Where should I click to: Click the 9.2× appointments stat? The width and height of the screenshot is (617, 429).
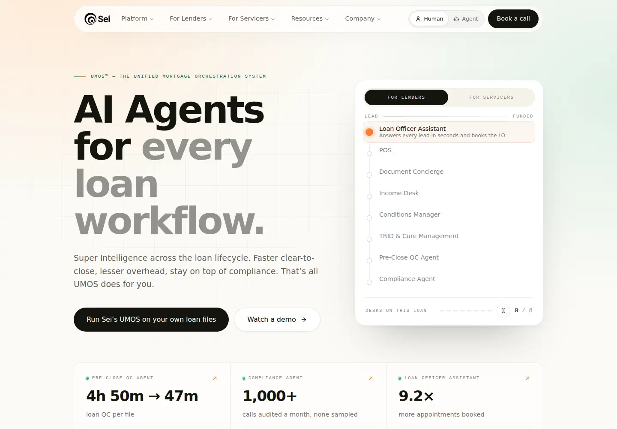[416, 396]
